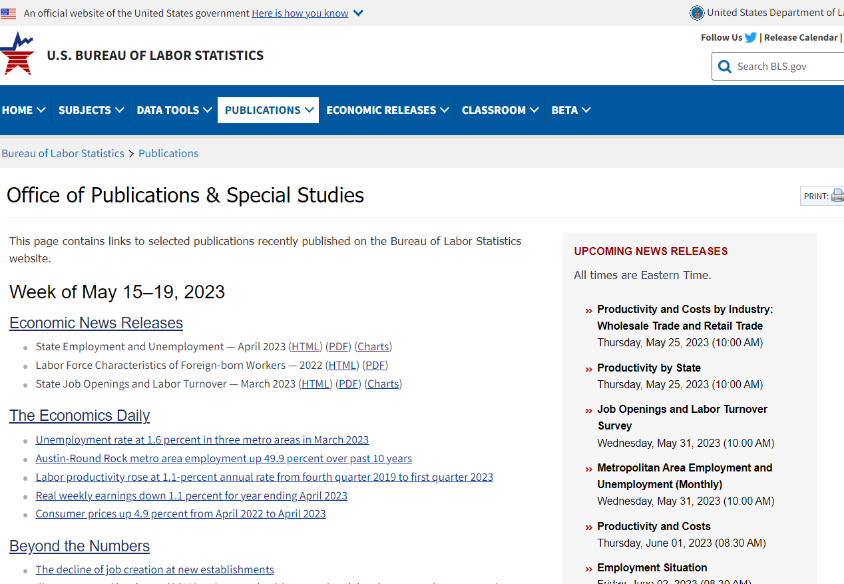844x584 pixels.
Task: Open the CLASSROOM dropdown menu
Action: pyautogui.click(x=500, y=110)
